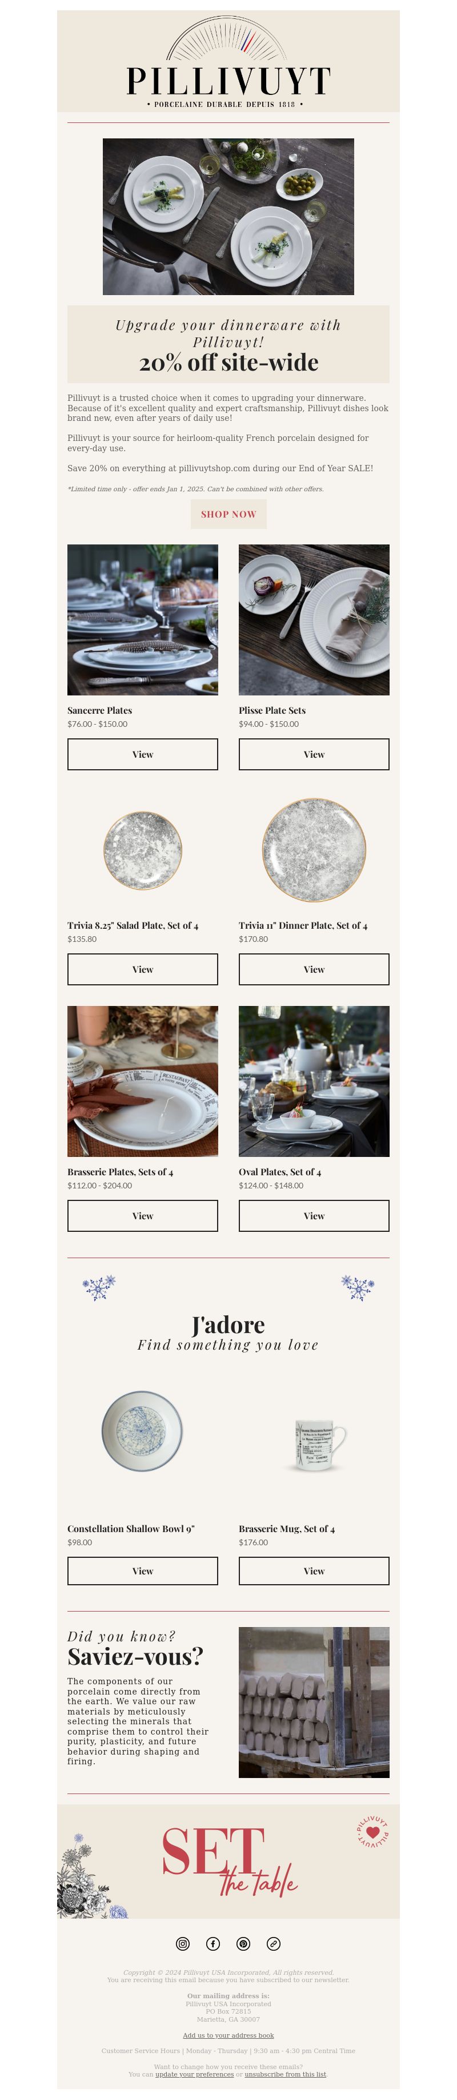The width and height of the screenshot is (457, 2100).
Task: Click unsubscribe from this list link
Action: 285,2075
